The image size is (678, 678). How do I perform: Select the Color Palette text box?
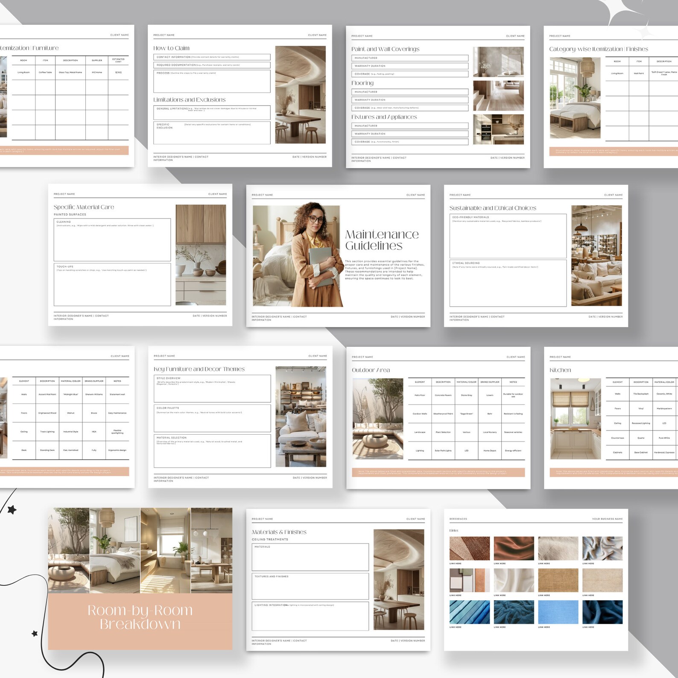(212, 418)
